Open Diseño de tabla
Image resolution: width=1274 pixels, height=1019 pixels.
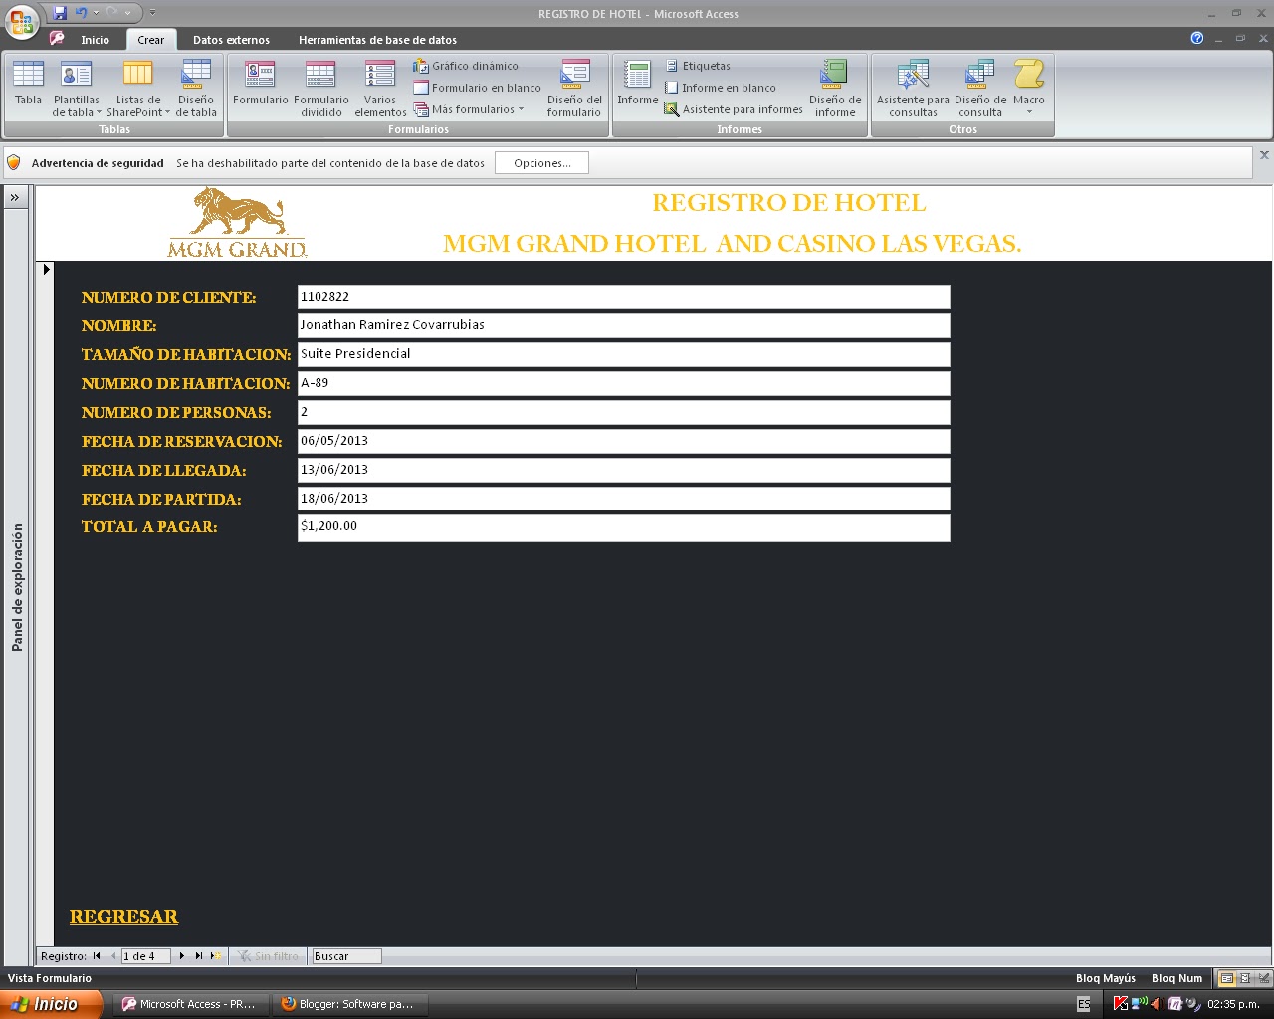point(196,88)
